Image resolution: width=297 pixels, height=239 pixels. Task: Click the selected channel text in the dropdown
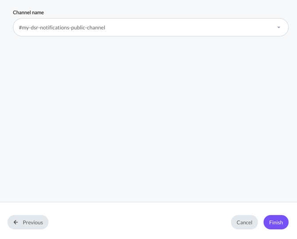click(62, 27)
